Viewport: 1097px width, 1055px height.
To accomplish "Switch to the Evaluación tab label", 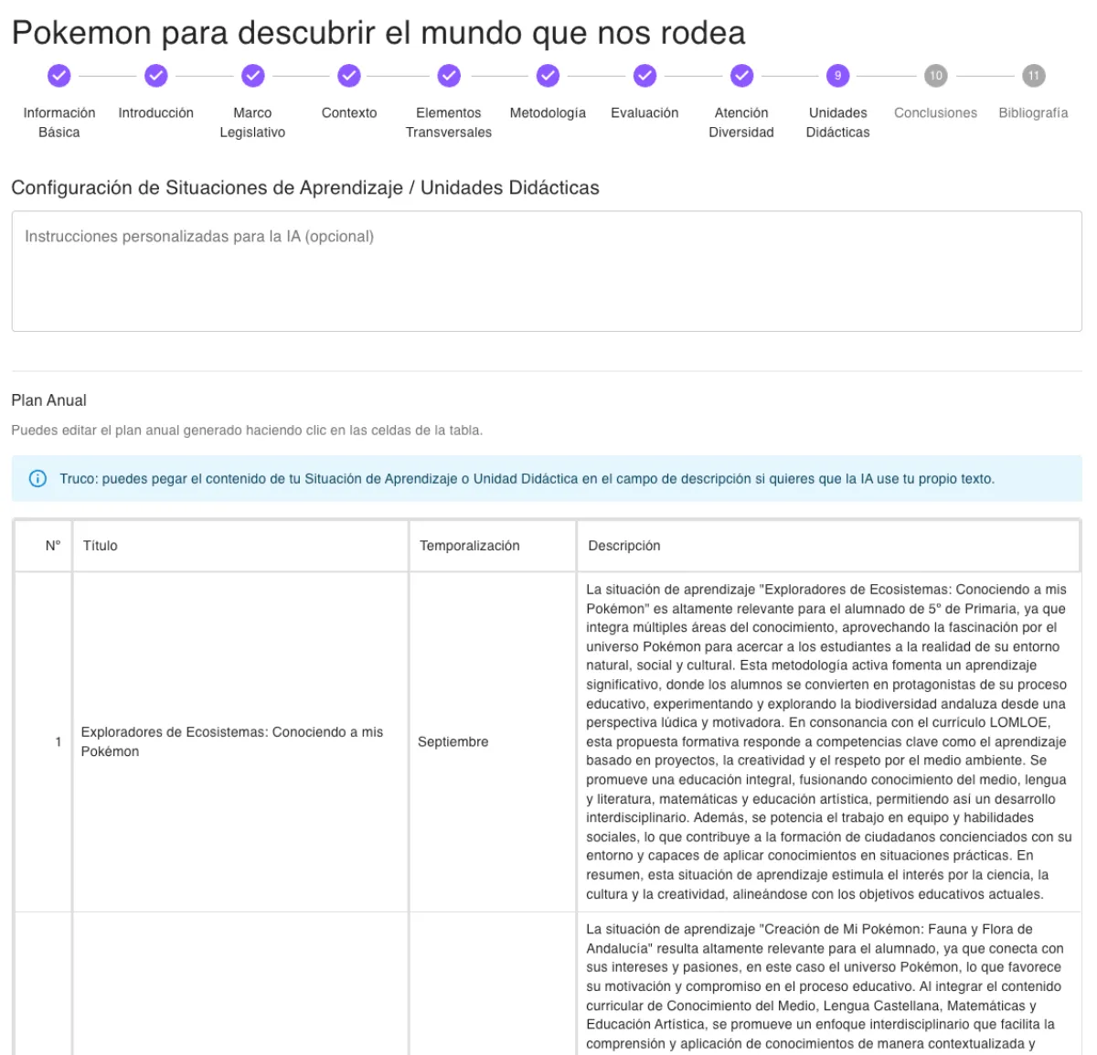I will 644,112.
